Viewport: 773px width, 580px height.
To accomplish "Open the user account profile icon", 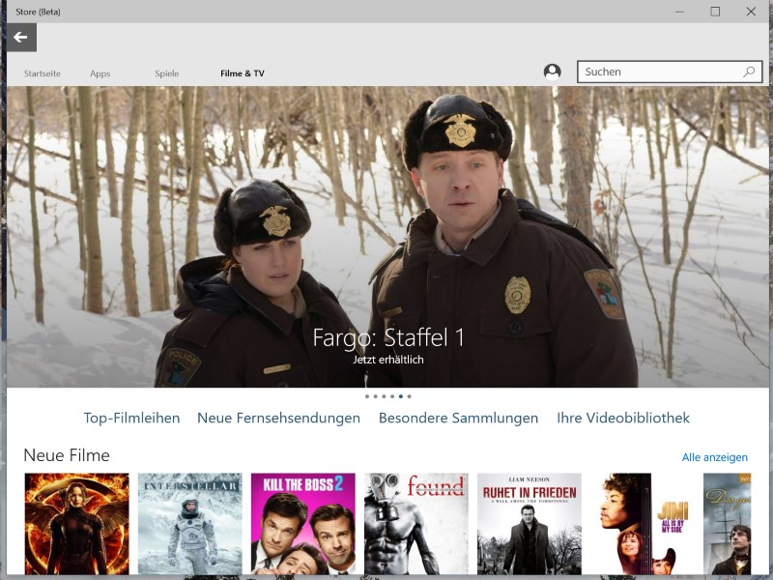I will tap(552, 72).
